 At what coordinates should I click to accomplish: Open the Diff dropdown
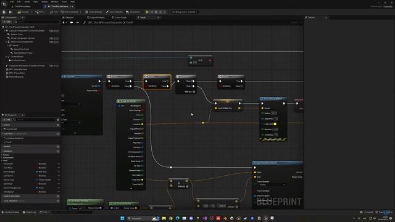pos(39,12)
